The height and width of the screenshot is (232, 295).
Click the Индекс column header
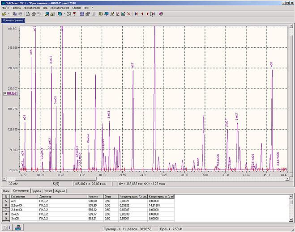[94, 196]
